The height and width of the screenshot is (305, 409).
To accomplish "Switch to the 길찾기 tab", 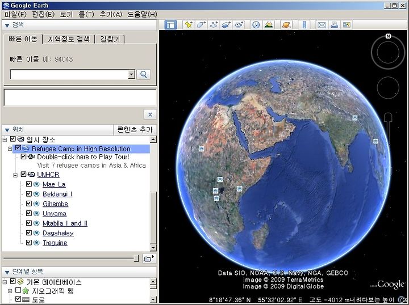I will point(110,39).
